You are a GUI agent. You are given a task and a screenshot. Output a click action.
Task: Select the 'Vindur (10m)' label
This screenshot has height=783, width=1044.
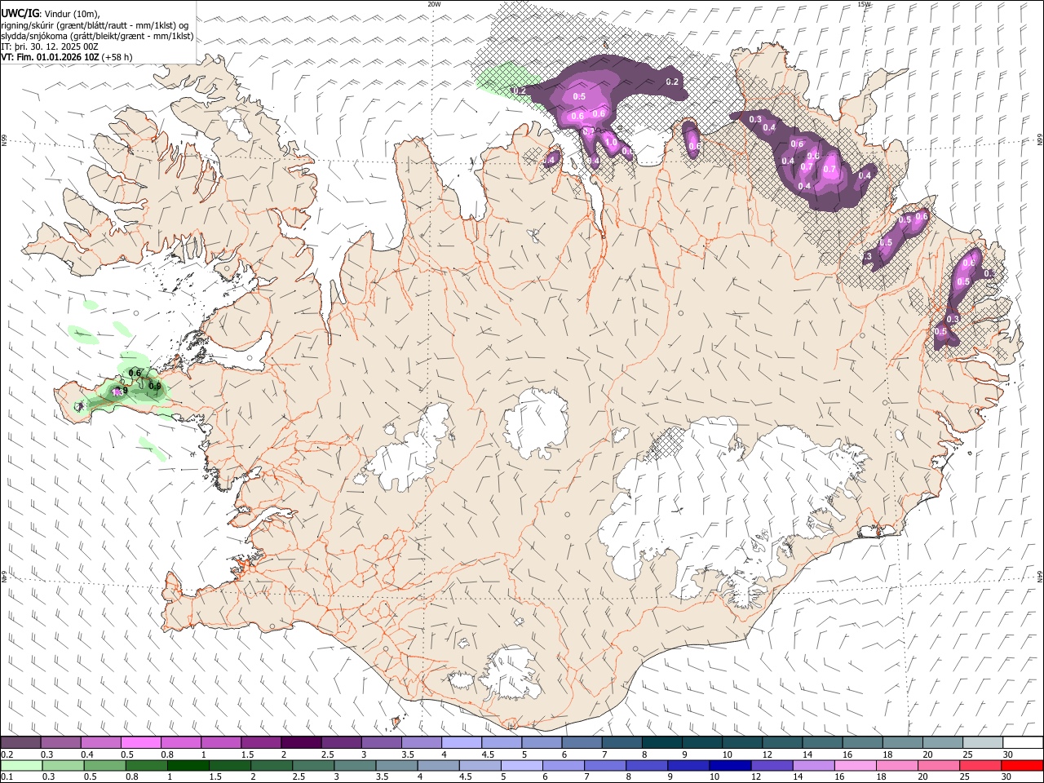[x=72, y=14]
